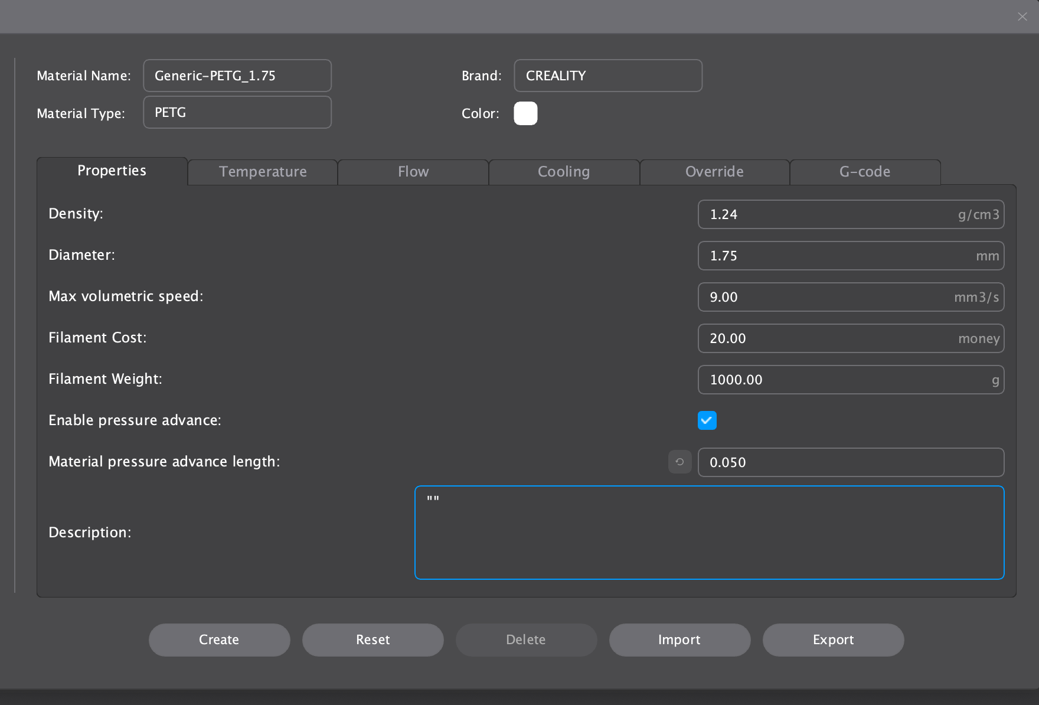1039x705 pixels.
Task: Show the G-code tab
Action: (x=865, y=172)
